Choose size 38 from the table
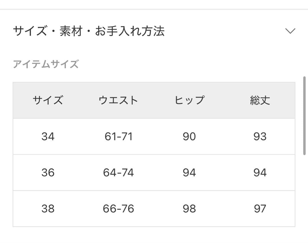308x243 pixels. click(x=48, y=209)
